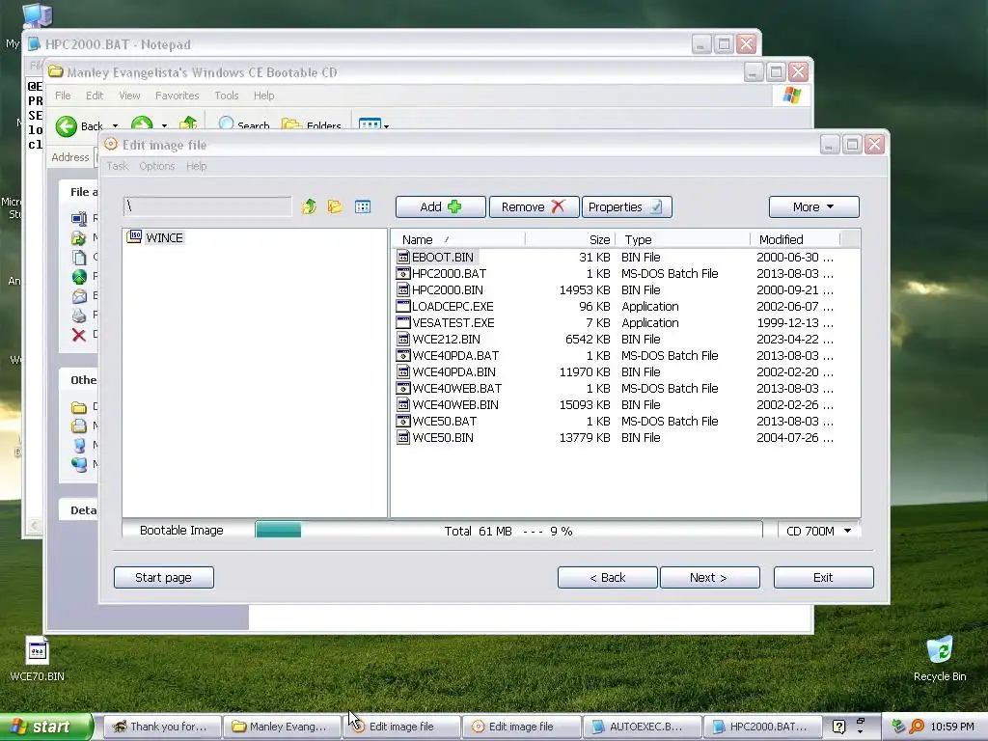Open Tools menu in Explorer window
The height and width of the screenshot is (741, 988).
point(226,96)
